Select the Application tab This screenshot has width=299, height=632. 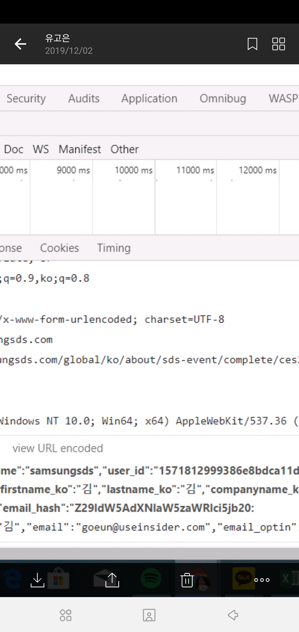point(149,99)
